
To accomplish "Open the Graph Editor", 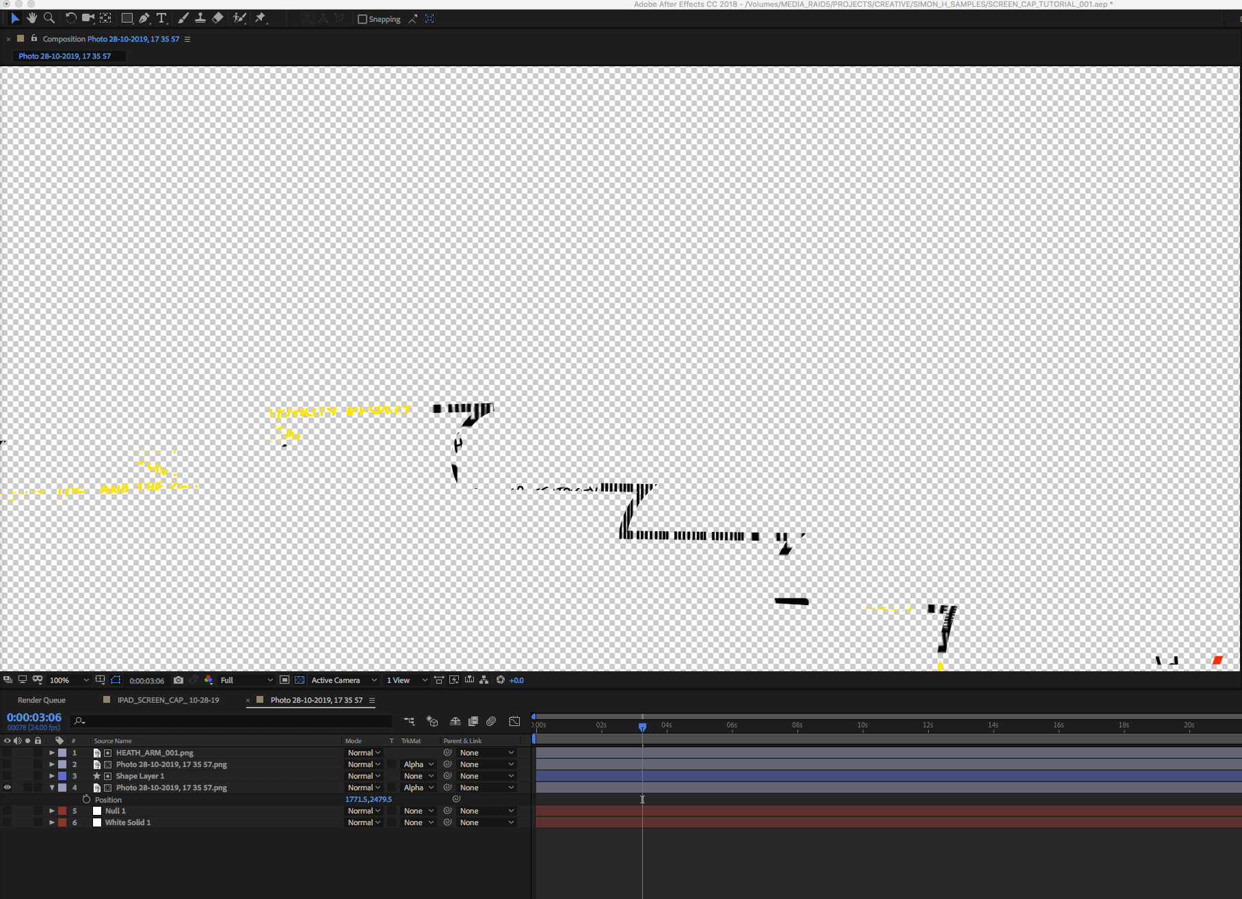I will [514, 721].
